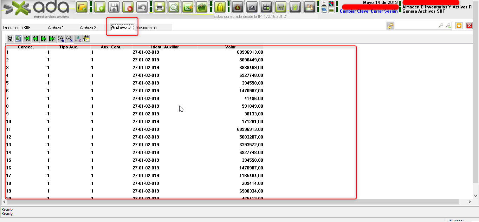
Task: Click the green upward arrow icon
Action: [x=296, y=7]
